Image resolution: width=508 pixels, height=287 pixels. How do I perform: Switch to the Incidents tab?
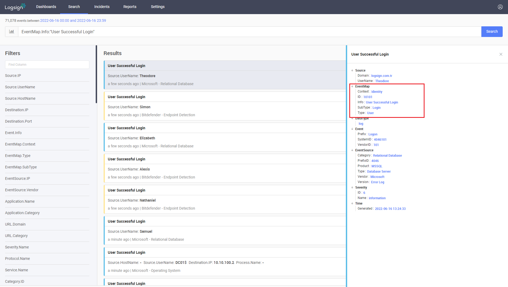102,7
